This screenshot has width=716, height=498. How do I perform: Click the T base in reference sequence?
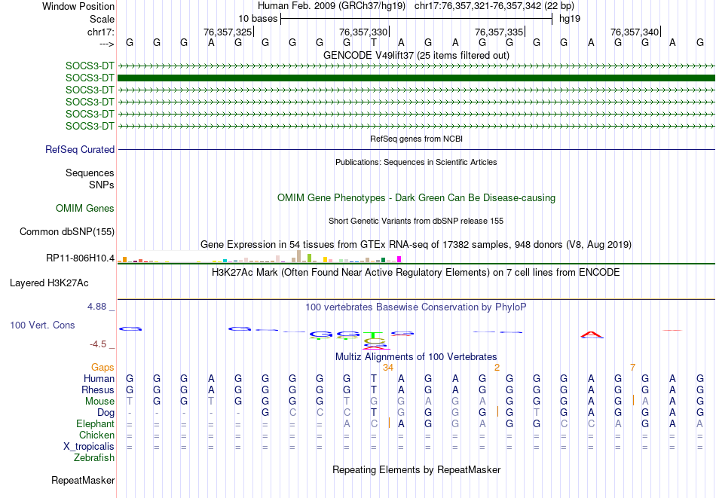(374, 43)
